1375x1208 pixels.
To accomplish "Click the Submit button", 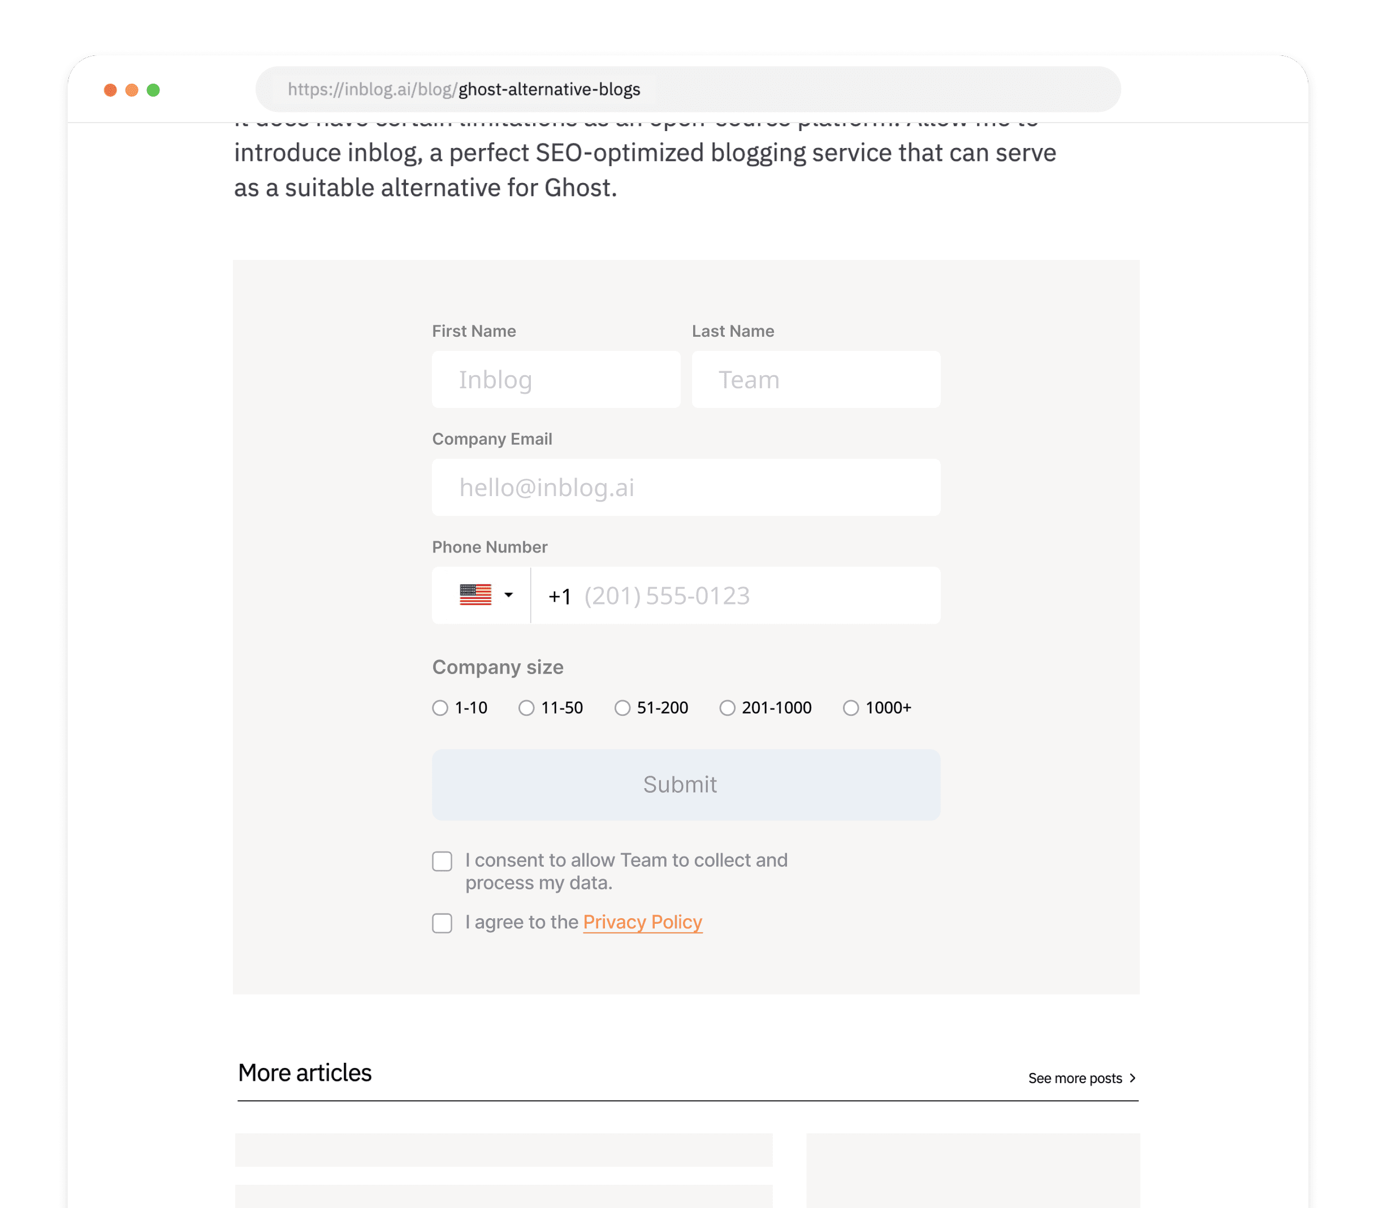I will [x=686, y=784].
